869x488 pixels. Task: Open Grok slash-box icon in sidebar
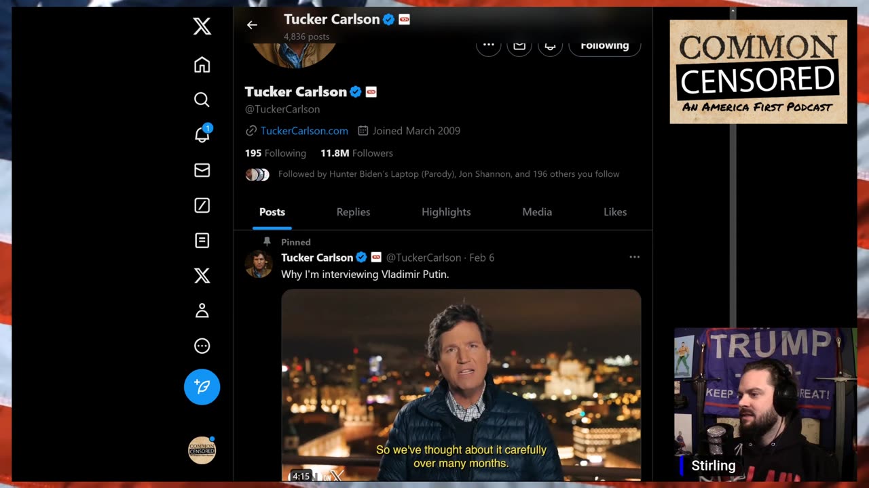202,205
